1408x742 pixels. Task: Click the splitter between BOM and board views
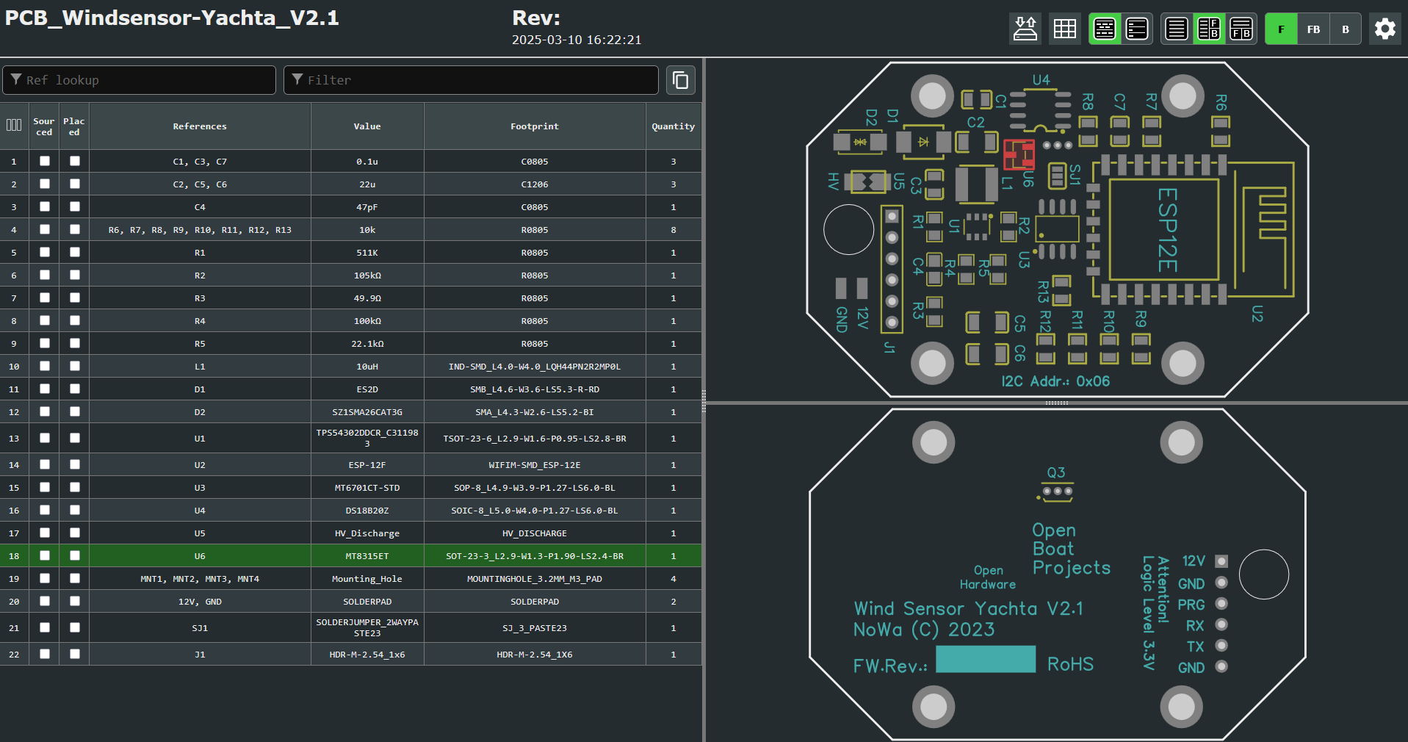pyautogui.click(x=704, y=400)
